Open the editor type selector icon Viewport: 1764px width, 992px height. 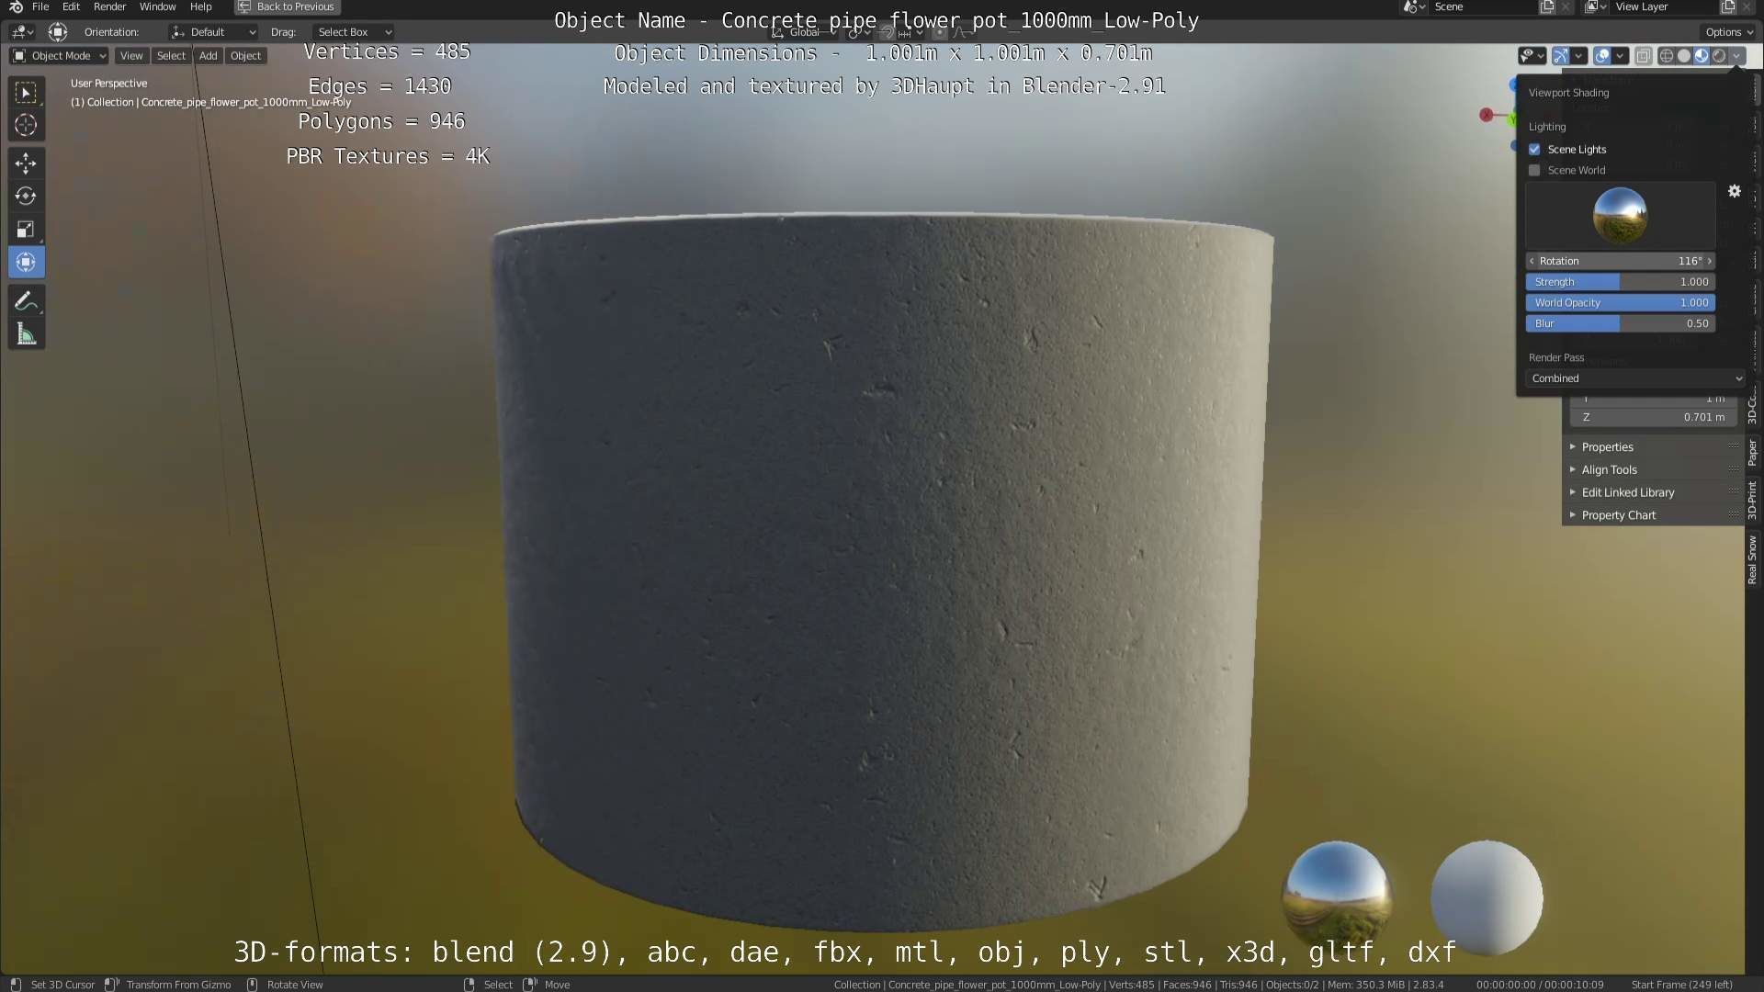tap(22, 32)
